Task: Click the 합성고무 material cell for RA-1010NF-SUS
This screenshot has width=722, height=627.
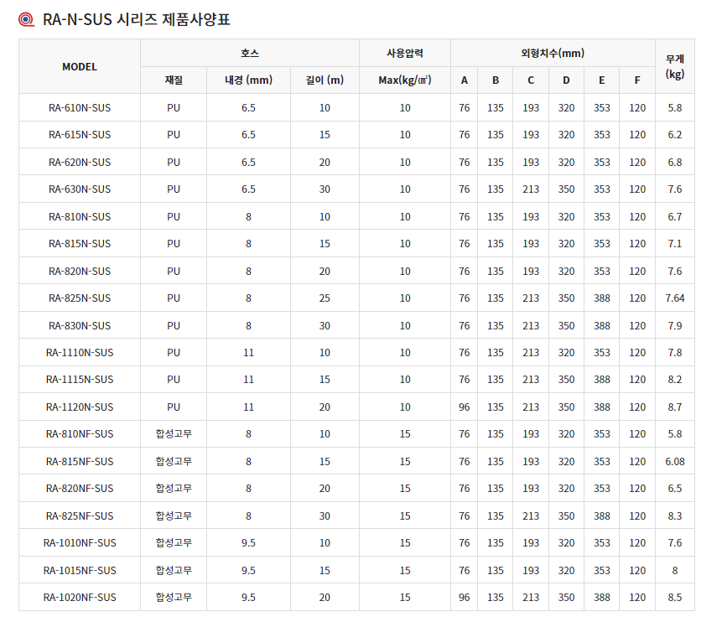Action: coord(174,543)
